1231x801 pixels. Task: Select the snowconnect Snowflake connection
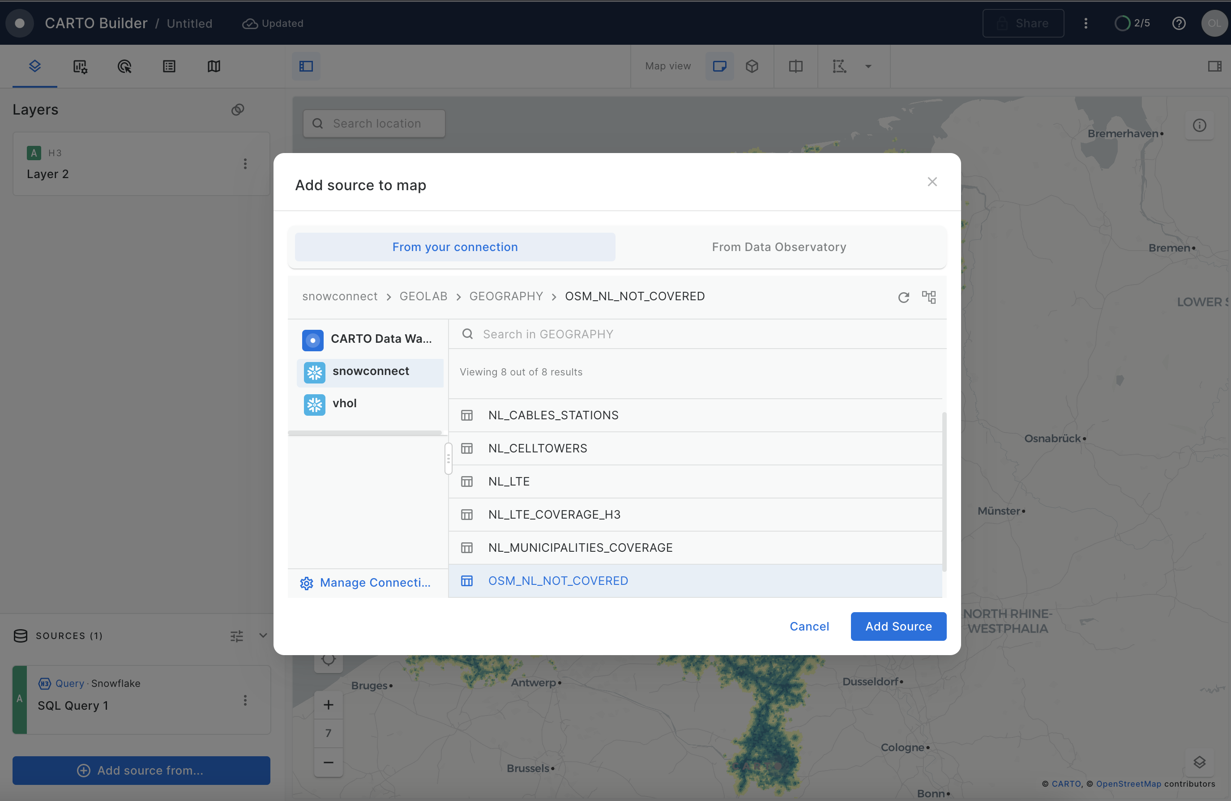pos(370,372)
